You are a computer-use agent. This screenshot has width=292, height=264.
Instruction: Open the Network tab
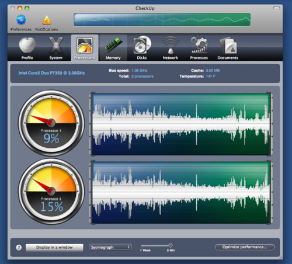(x=171, y=48)
